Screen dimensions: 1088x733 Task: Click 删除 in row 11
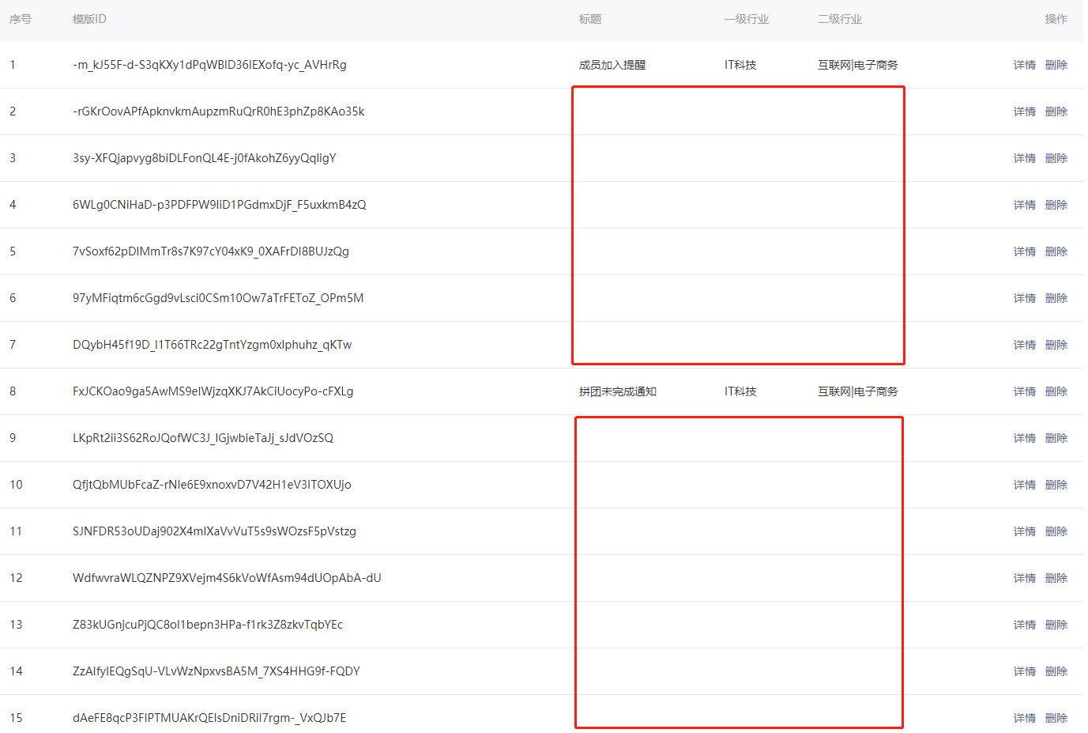1056,531
